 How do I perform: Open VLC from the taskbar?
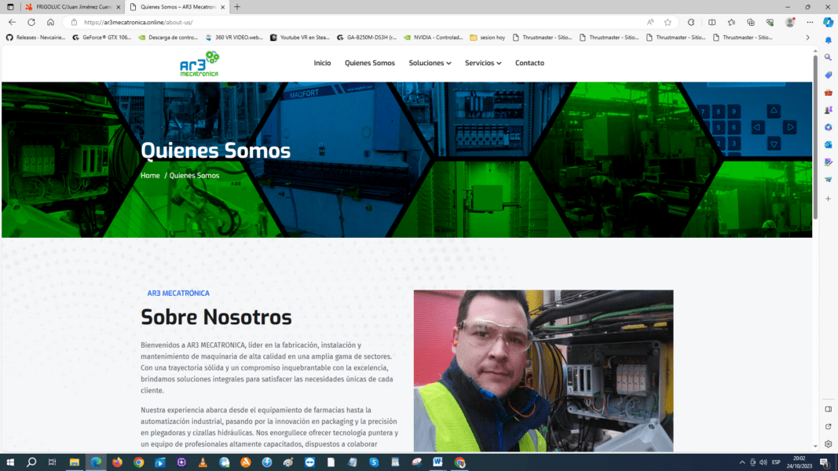click(203, 462)
